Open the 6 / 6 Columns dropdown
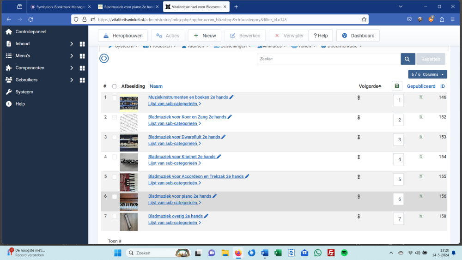This screenshot has height=260, width=462. pos(427,74)
